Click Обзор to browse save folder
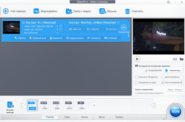The width and height of the screenshot is (185, 122). [170, 90]
